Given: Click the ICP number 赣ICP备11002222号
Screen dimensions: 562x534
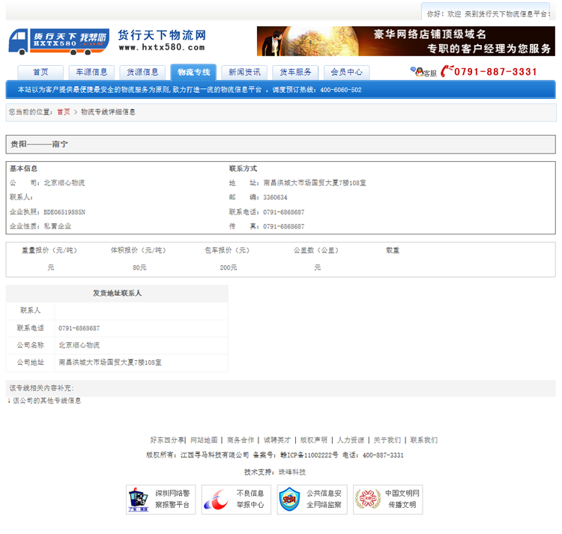Looking at the screenshot, I should 309,455.
